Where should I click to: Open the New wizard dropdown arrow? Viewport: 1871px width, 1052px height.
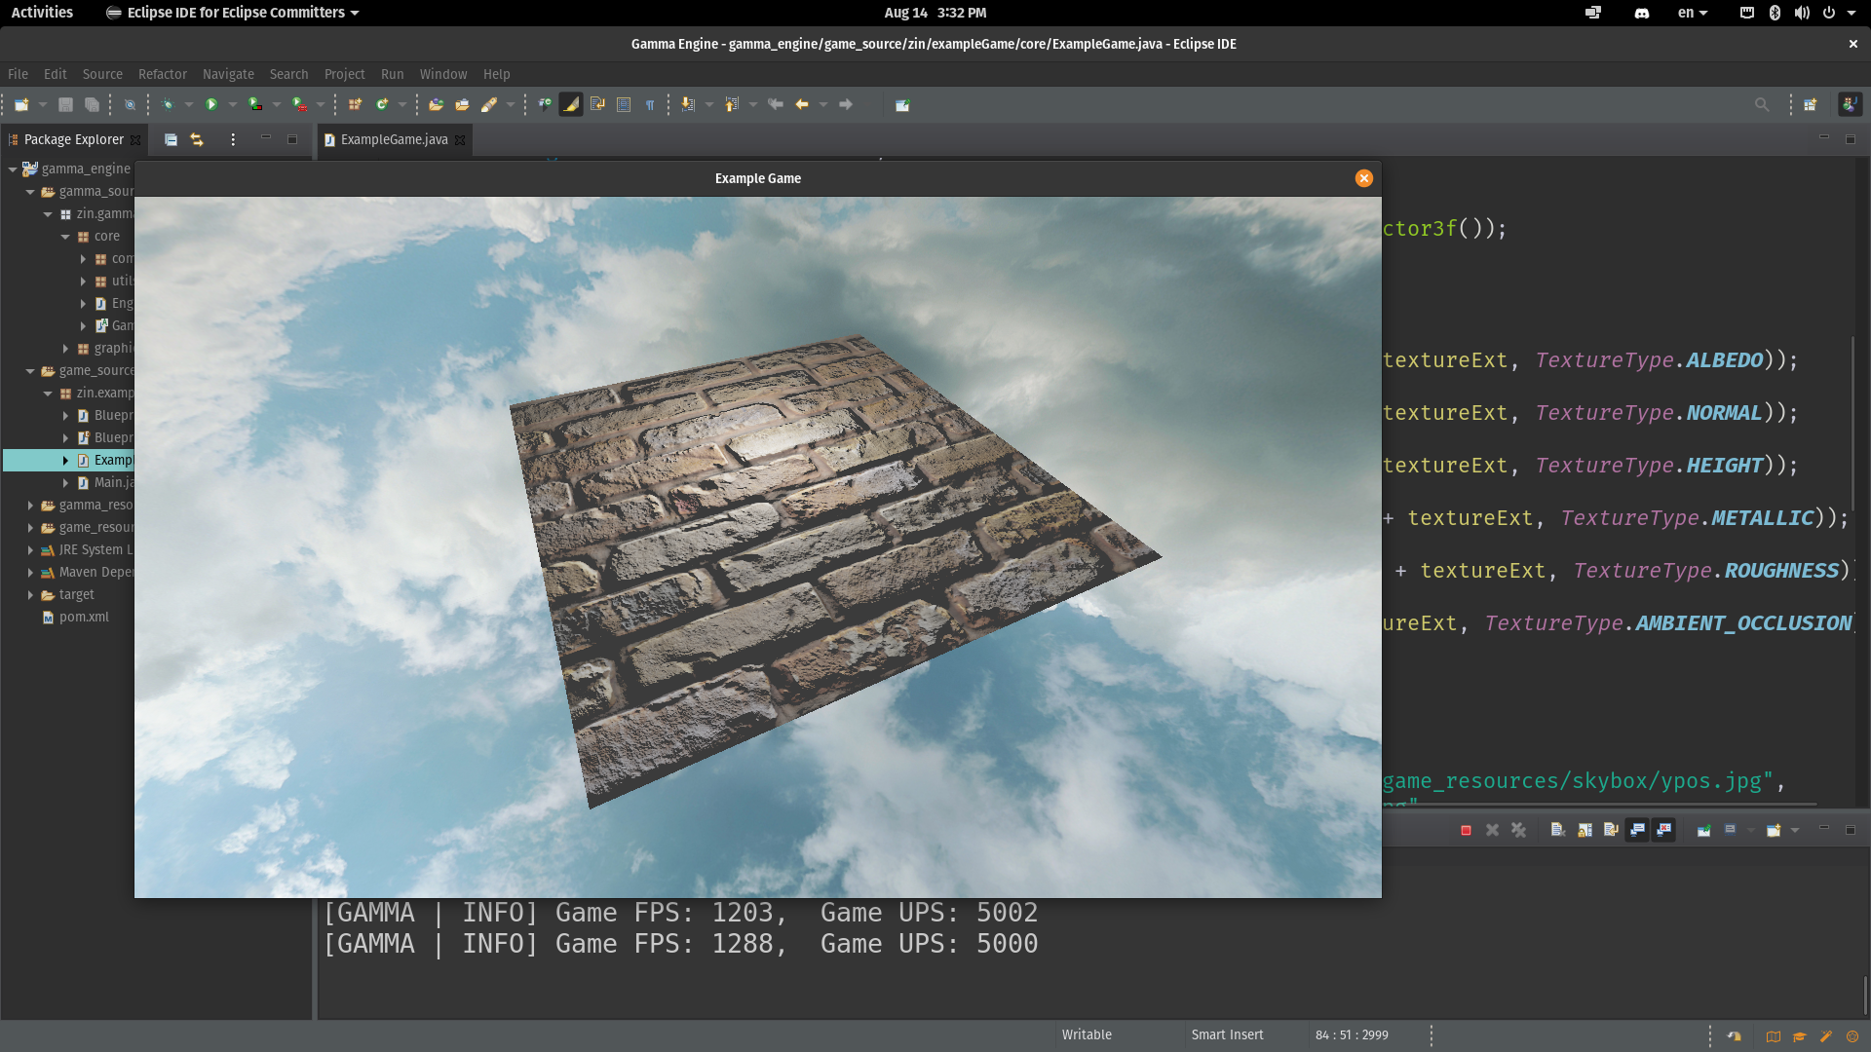(43, 104)
